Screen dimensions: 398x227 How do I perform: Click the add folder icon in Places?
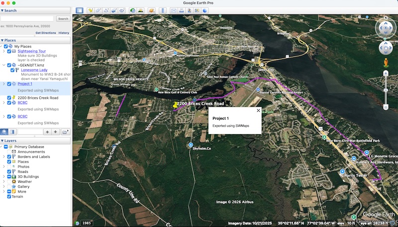click(x=65, y=132)
